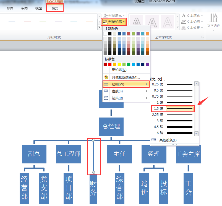Set line weight to 1.5 磅
This screenshot has width=222, height=206.
172,109
